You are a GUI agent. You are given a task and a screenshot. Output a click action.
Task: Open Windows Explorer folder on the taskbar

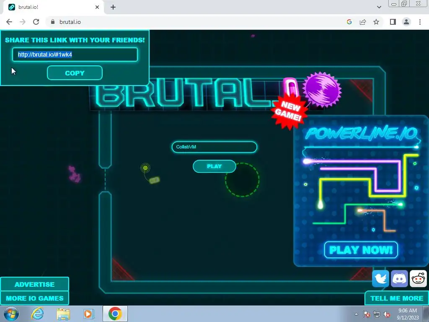coord(63,314)
